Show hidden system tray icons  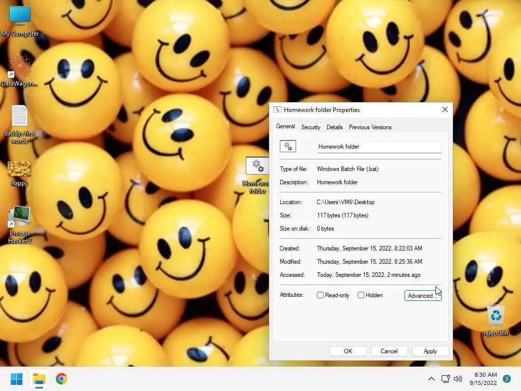click(431, 379)
